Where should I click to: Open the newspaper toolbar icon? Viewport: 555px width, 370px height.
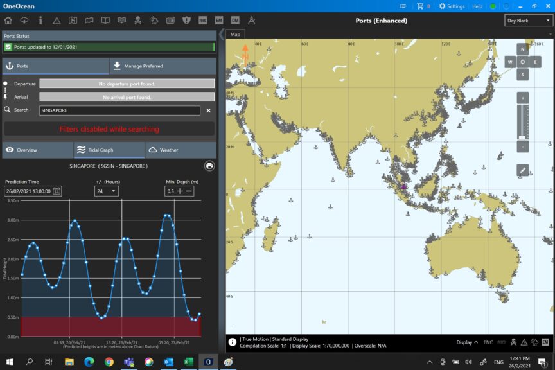pyautogui.click(x=170, y=21)
